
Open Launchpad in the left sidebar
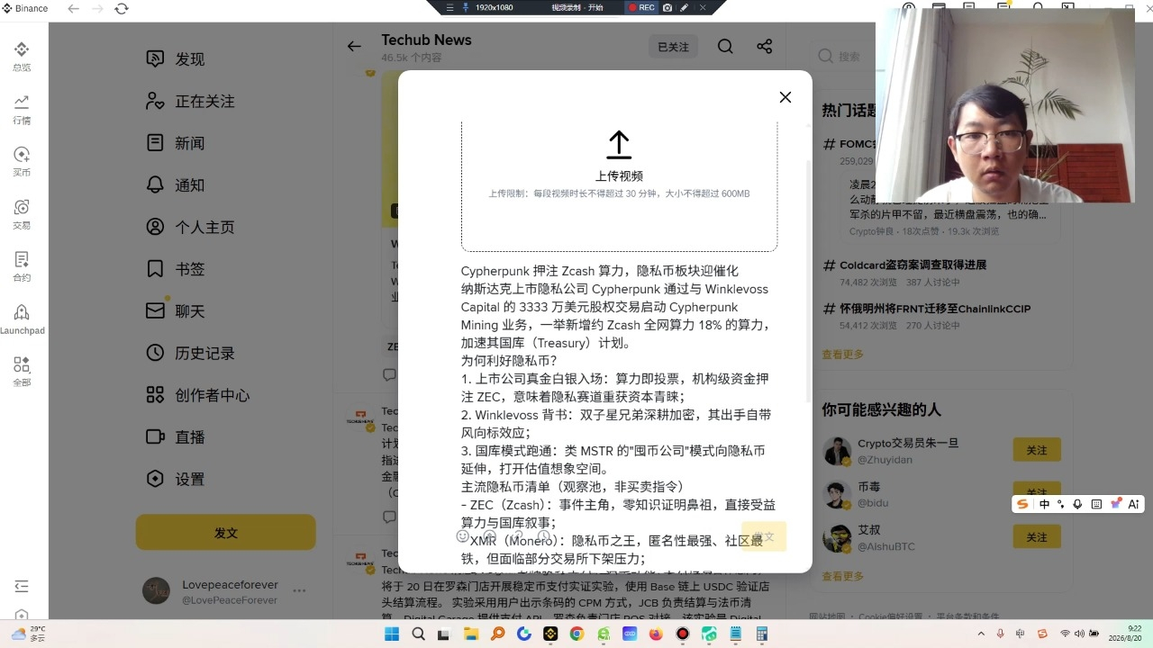tap(22, 319)
